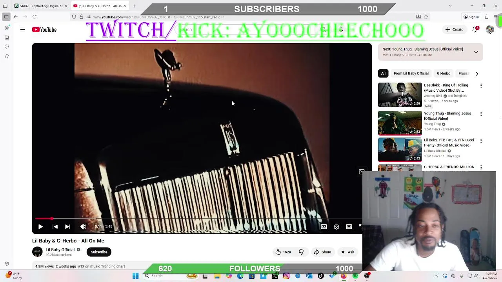Open the Lil Baby, YTB Fatt, YFN Lucci title
This screenshot has width=502, height=282.
point(450,143)
